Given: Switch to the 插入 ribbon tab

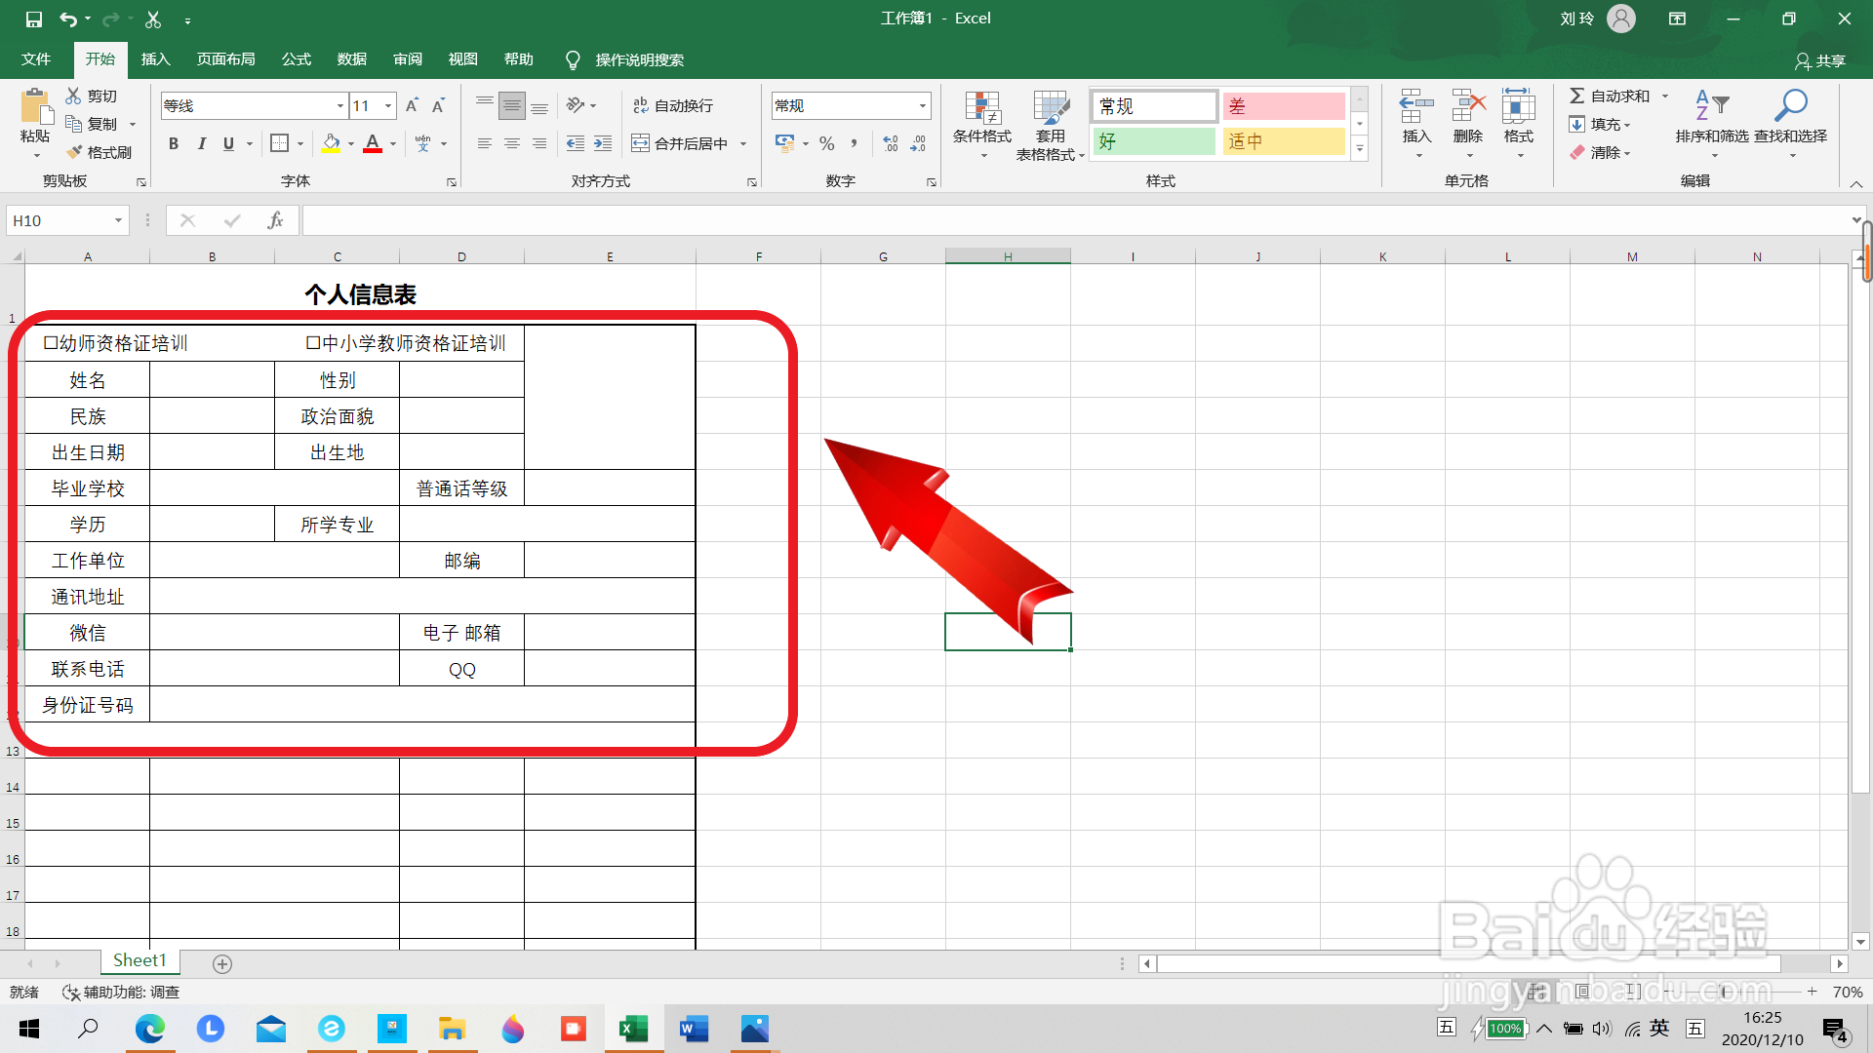Looking at the screenshot, I should [x=155, y=59].
